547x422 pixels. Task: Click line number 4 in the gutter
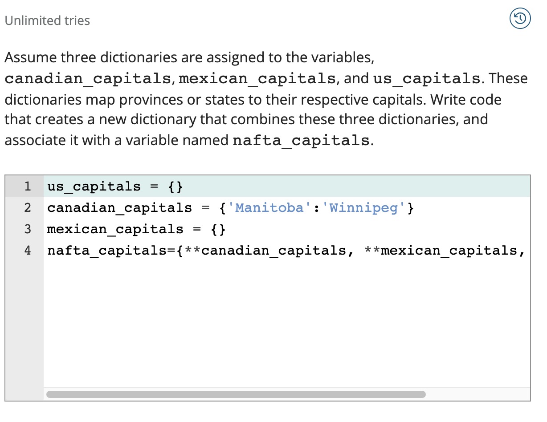(x=28, y=250)
